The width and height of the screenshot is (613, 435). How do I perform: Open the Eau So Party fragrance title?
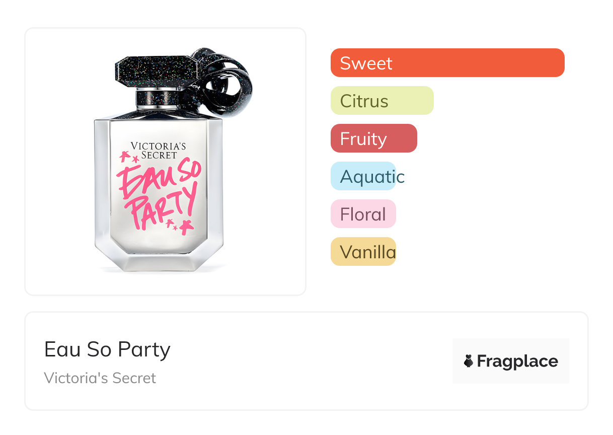107,349
